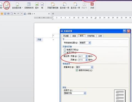Close the 页面设置 dialog
The image size is (132, 102).
(129, 31)
